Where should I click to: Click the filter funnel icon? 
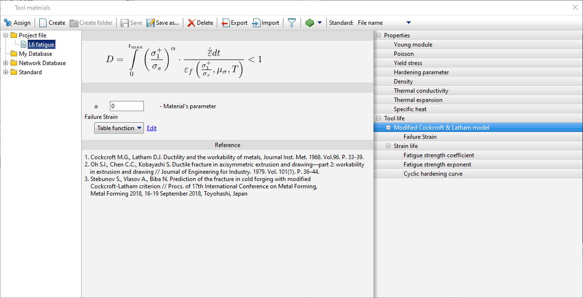(x=291, y=22)
